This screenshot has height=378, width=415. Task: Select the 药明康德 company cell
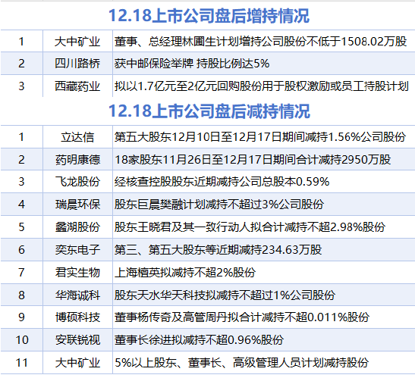(78, 160)
